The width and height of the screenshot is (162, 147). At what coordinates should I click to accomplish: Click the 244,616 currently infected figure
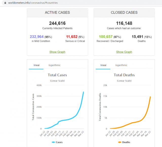tap(57, 23)
